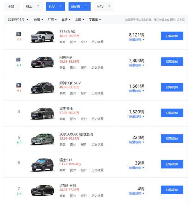The image size is (191, 206).
Task: Click the rank 3 badge icon
Action: [x=18, y=85]
